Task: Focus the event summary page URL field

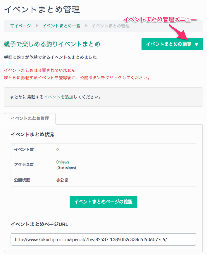Action: [x=103, y=239]
